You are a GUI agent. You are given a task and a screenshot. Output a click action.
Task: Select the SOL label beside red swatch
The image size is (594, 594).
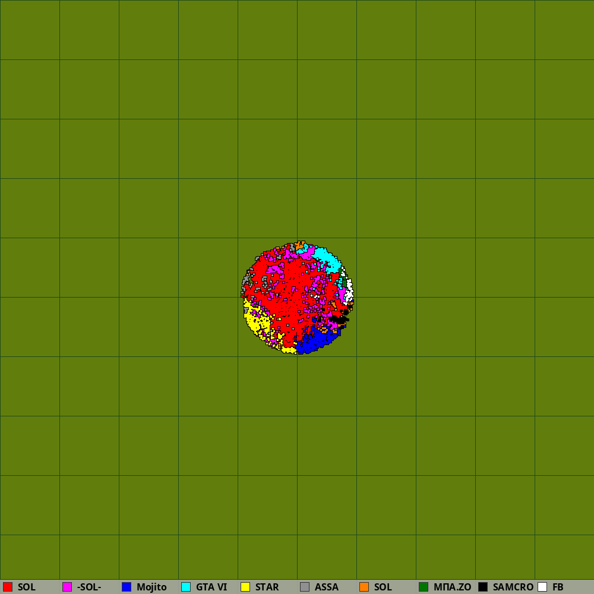coord(27,587)
